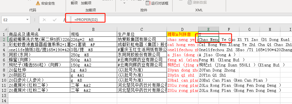292x104 pixels.
Task: Expand the Name Box dropdown arrow
Action: tap(28, 20)
